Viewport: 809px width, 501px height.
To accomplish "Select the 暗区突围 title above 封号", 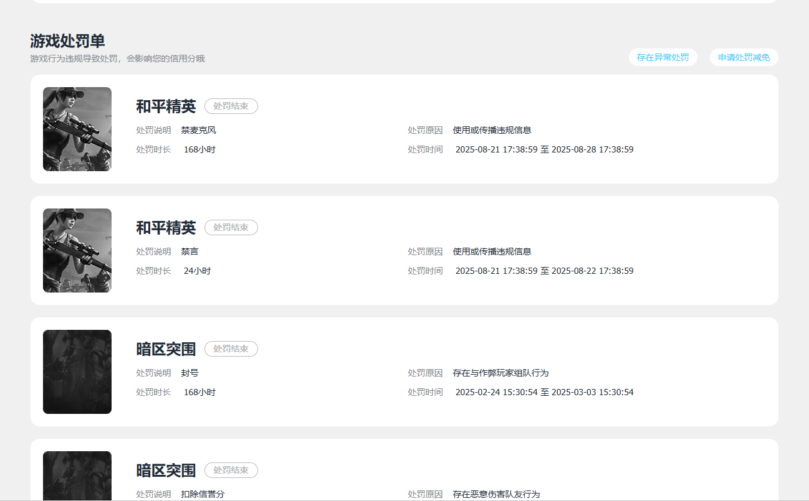I will (x=166, y=349).
